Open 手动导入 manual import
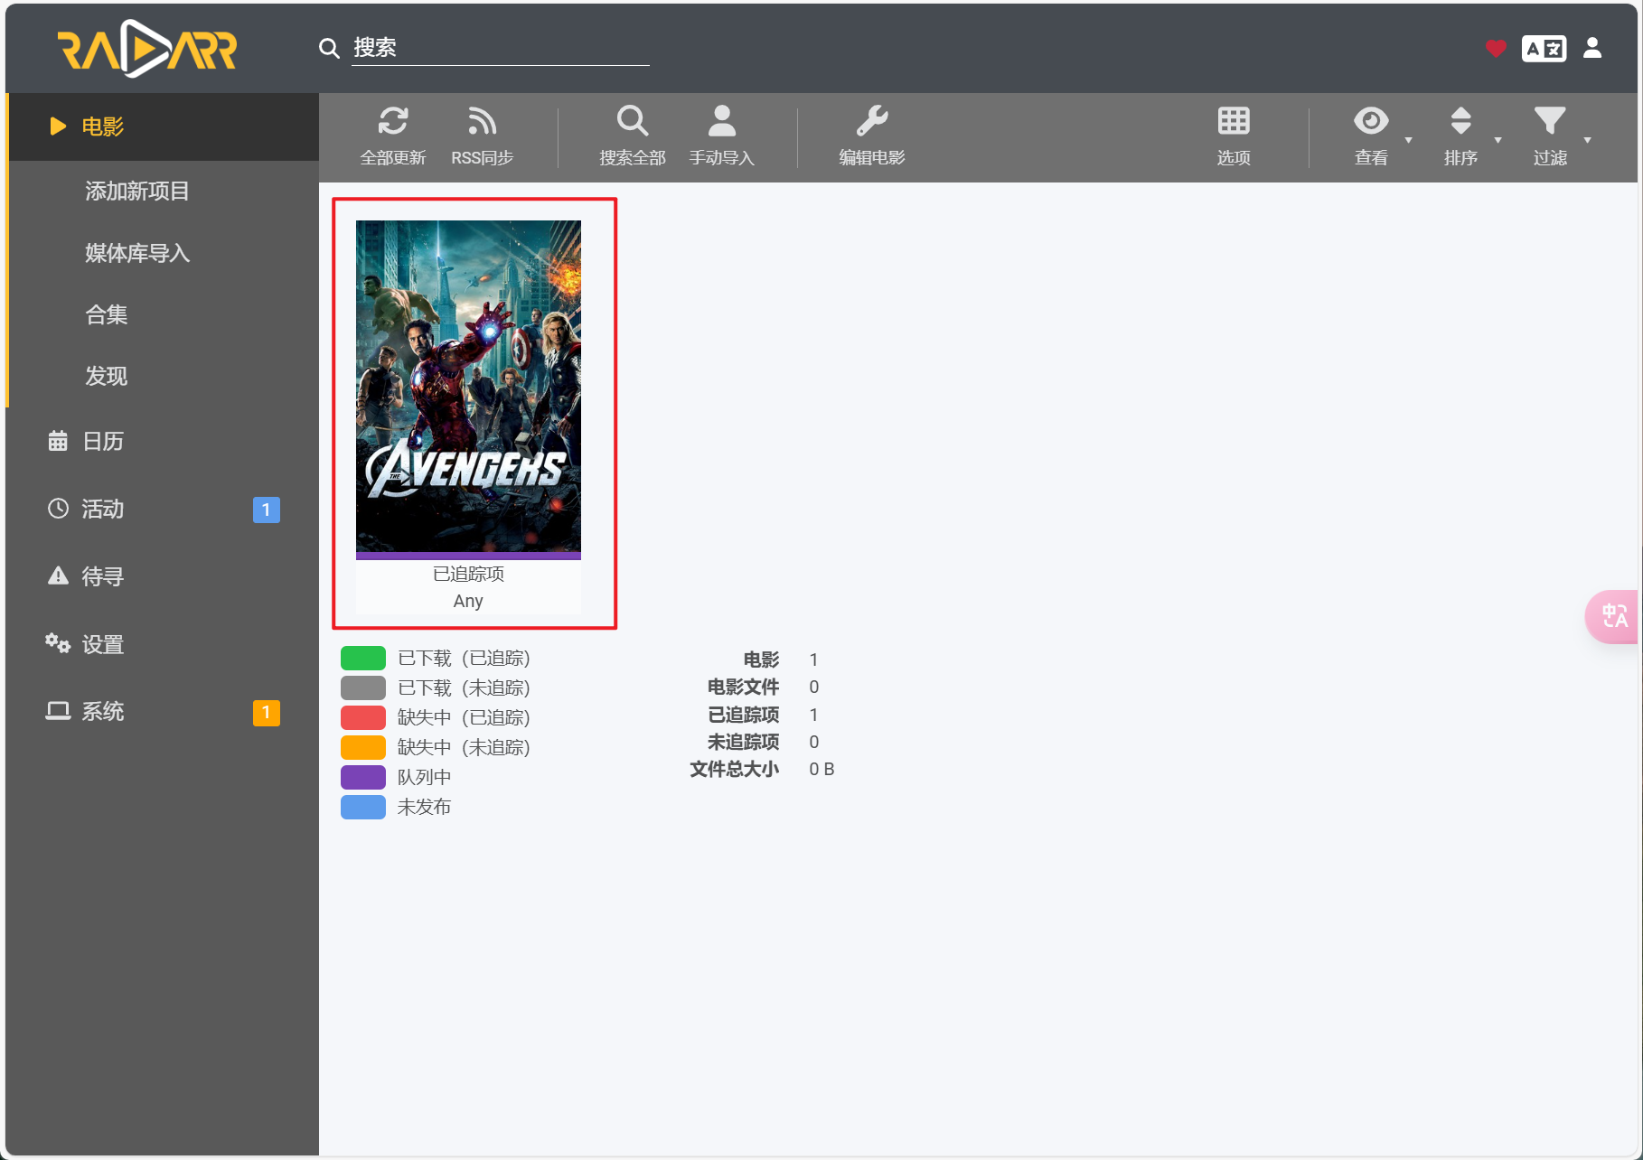This screenshot has width=1643, height=1160. click(x=721, y=136)
